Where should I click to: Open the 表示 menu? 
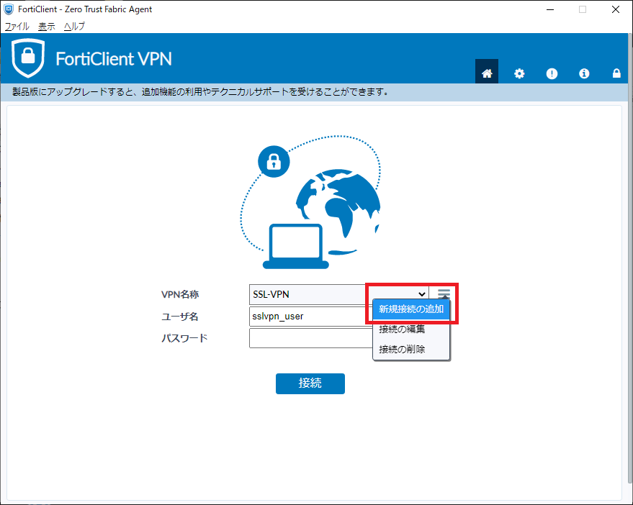(x=46, y=26)
